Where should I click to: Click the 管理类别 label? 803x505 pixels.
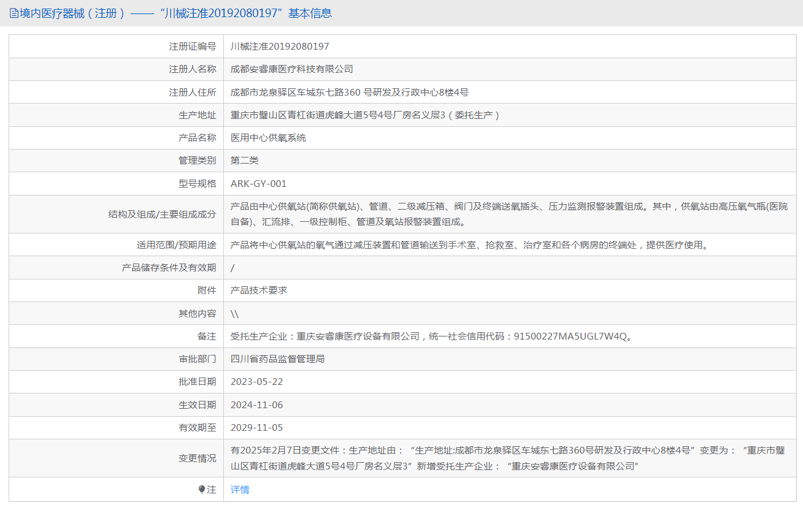[x=198, y=161]
